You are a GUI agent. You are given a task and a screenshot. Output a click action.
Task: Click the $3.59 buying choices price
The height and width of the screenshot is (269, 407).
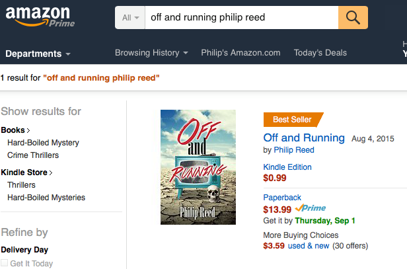point(274,246)
